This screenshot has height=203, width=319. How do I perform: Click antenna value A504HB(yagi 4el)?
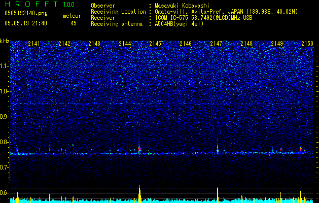(179, 24)
